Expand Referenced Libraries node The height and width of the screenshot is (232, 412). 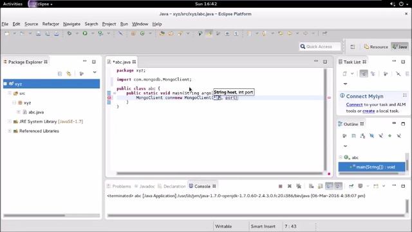coord(10,131)
